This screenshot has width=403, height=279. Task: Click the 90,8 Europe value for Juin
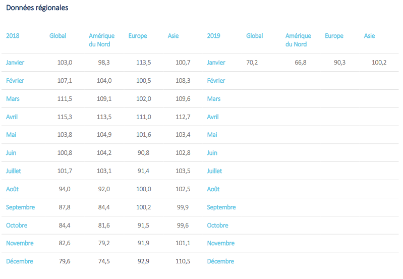(x=144, y=153)
